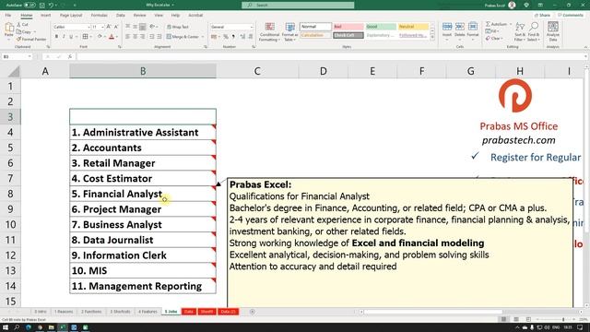This screenshot has width=590, height=332.
Task: Apply the Bad cell style
Action: [x=348, y=27]
